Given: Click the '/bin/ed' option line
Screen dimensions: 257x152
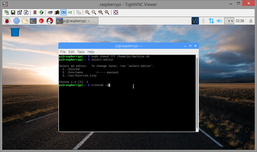Looking at the screenshot, I should (71, 69).
